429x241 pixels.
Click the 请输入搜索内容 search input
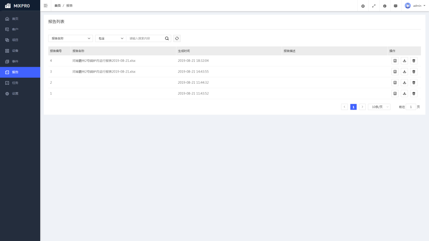click(x=145, y=38)
